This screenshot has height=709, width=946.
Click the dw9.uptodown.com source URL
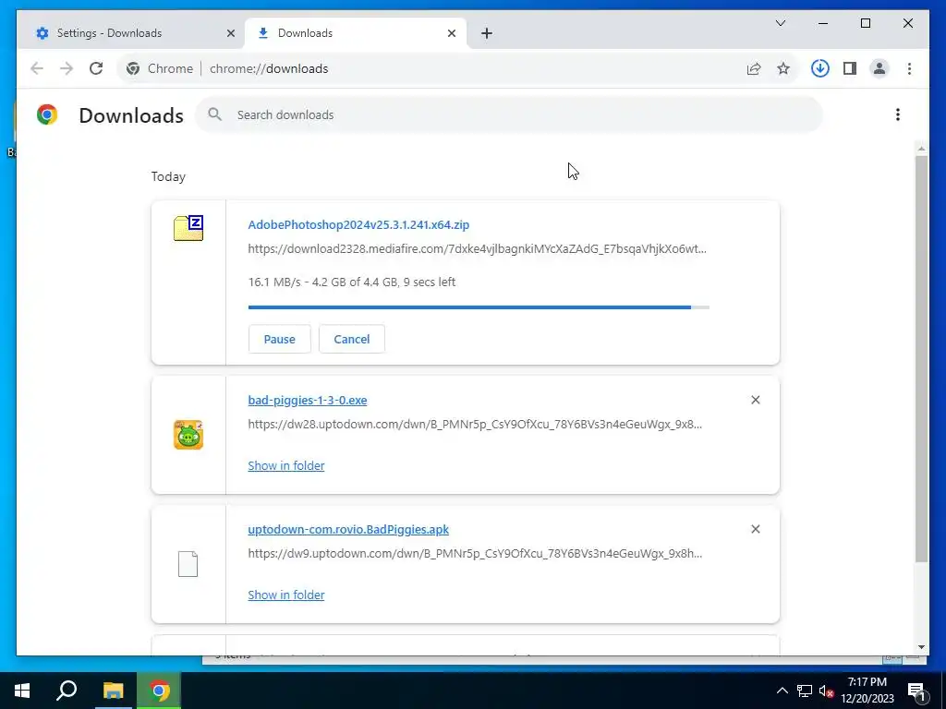click(475, 554)
